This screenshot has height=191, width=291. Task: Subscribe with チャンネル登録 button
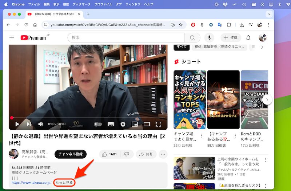pyautogui.click(x=71, y=154)
